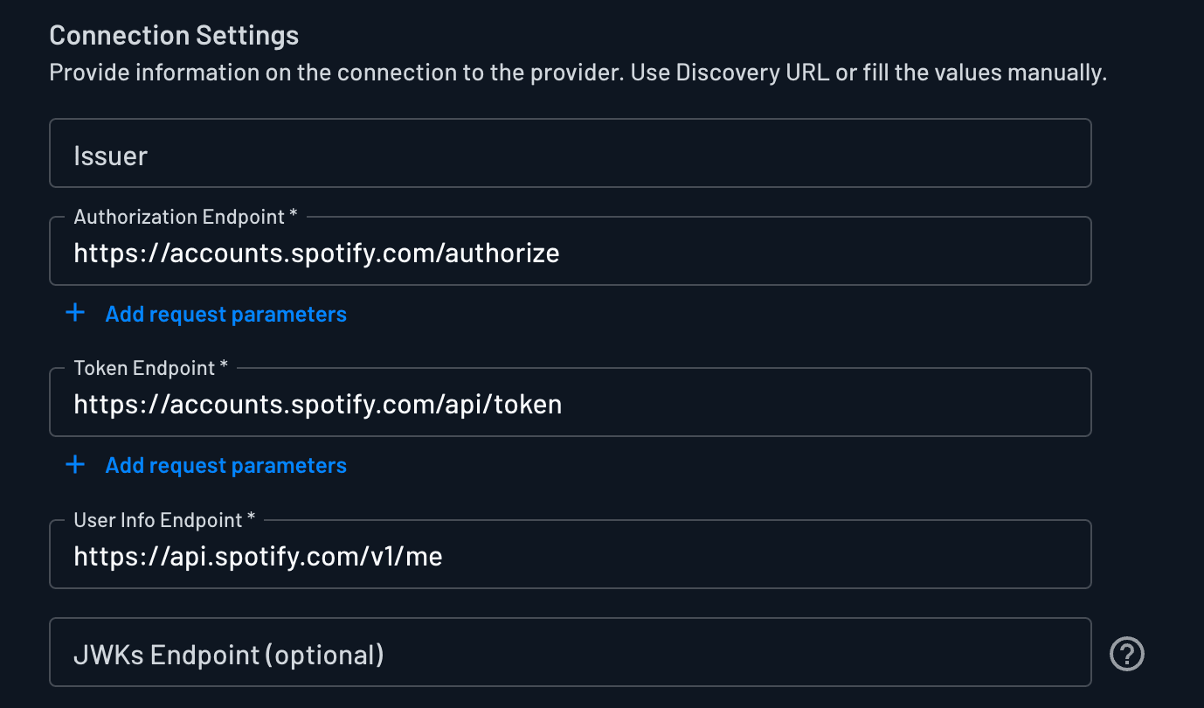Image resolution: width=1204 pixels, height=708 pixels.
Task: Open Add request parameters under Token Endpoint
Action: pos(225,464)
